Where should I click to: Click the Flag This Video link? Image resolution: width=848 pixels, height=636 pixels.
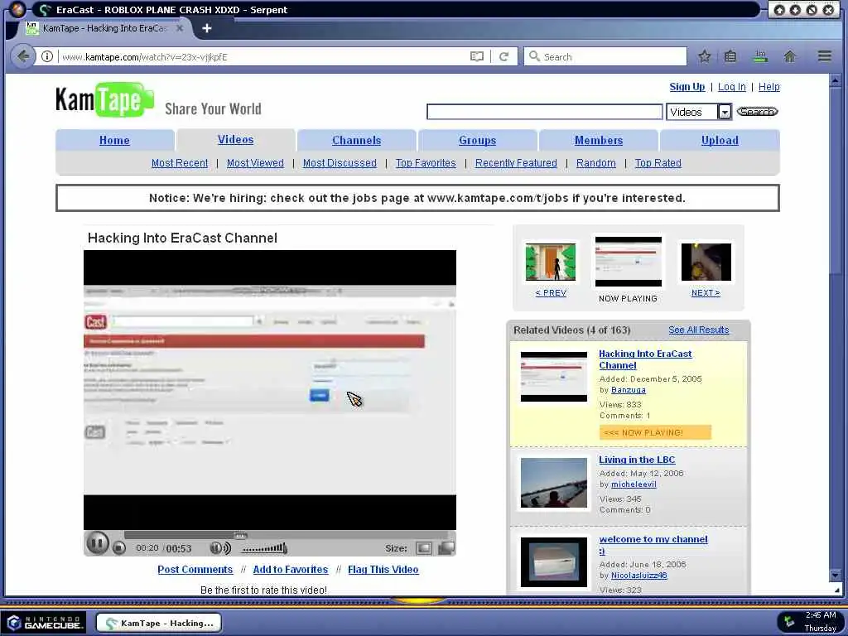pyautogui.click(x=383, y=570)
